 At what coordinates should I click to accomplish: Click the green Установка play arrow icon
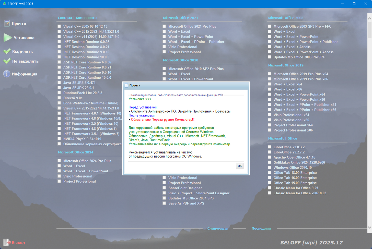pyautogui.click(x=7, y=38)
